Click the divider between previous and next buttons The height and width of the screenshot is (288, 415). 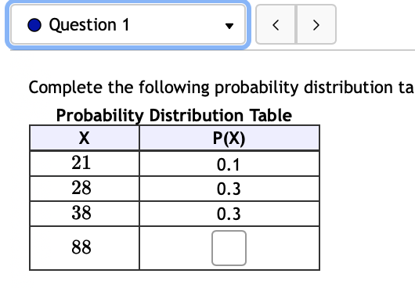(x=296, y=24)
